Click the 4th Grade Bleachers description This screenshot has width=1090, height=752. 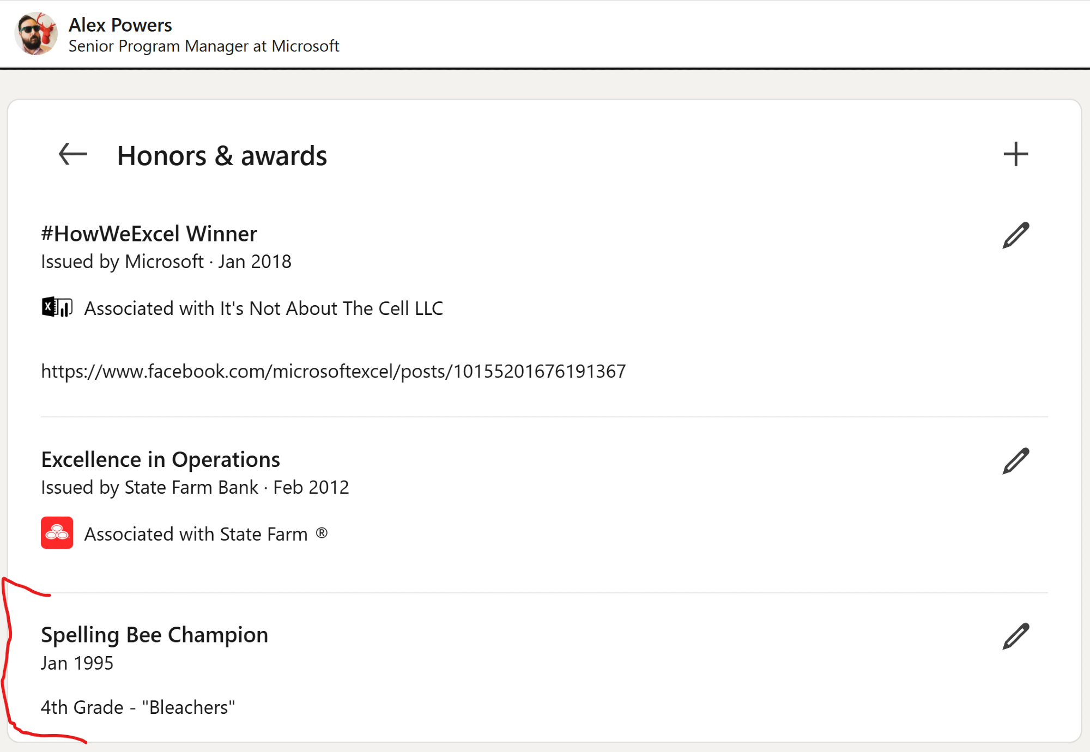pyautogui.click(x=137, y=707)
